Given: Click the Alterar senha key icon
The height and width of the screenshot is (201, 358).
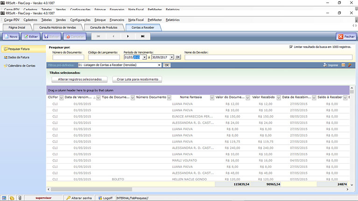Looking at the screenshot, I should [69, 198].
